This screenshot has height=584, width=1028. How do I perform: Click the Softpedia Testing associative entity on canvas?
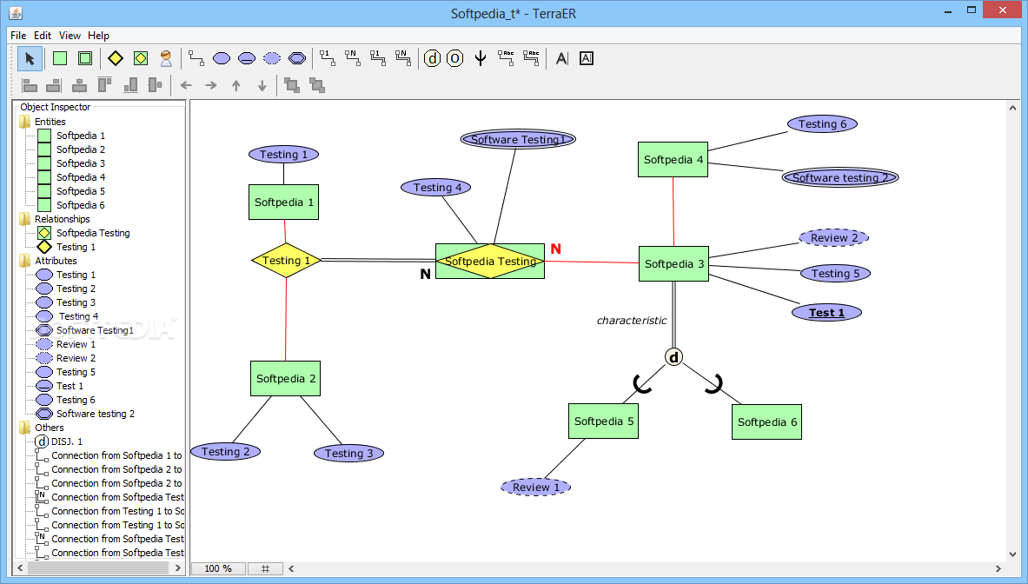[490, 261]
